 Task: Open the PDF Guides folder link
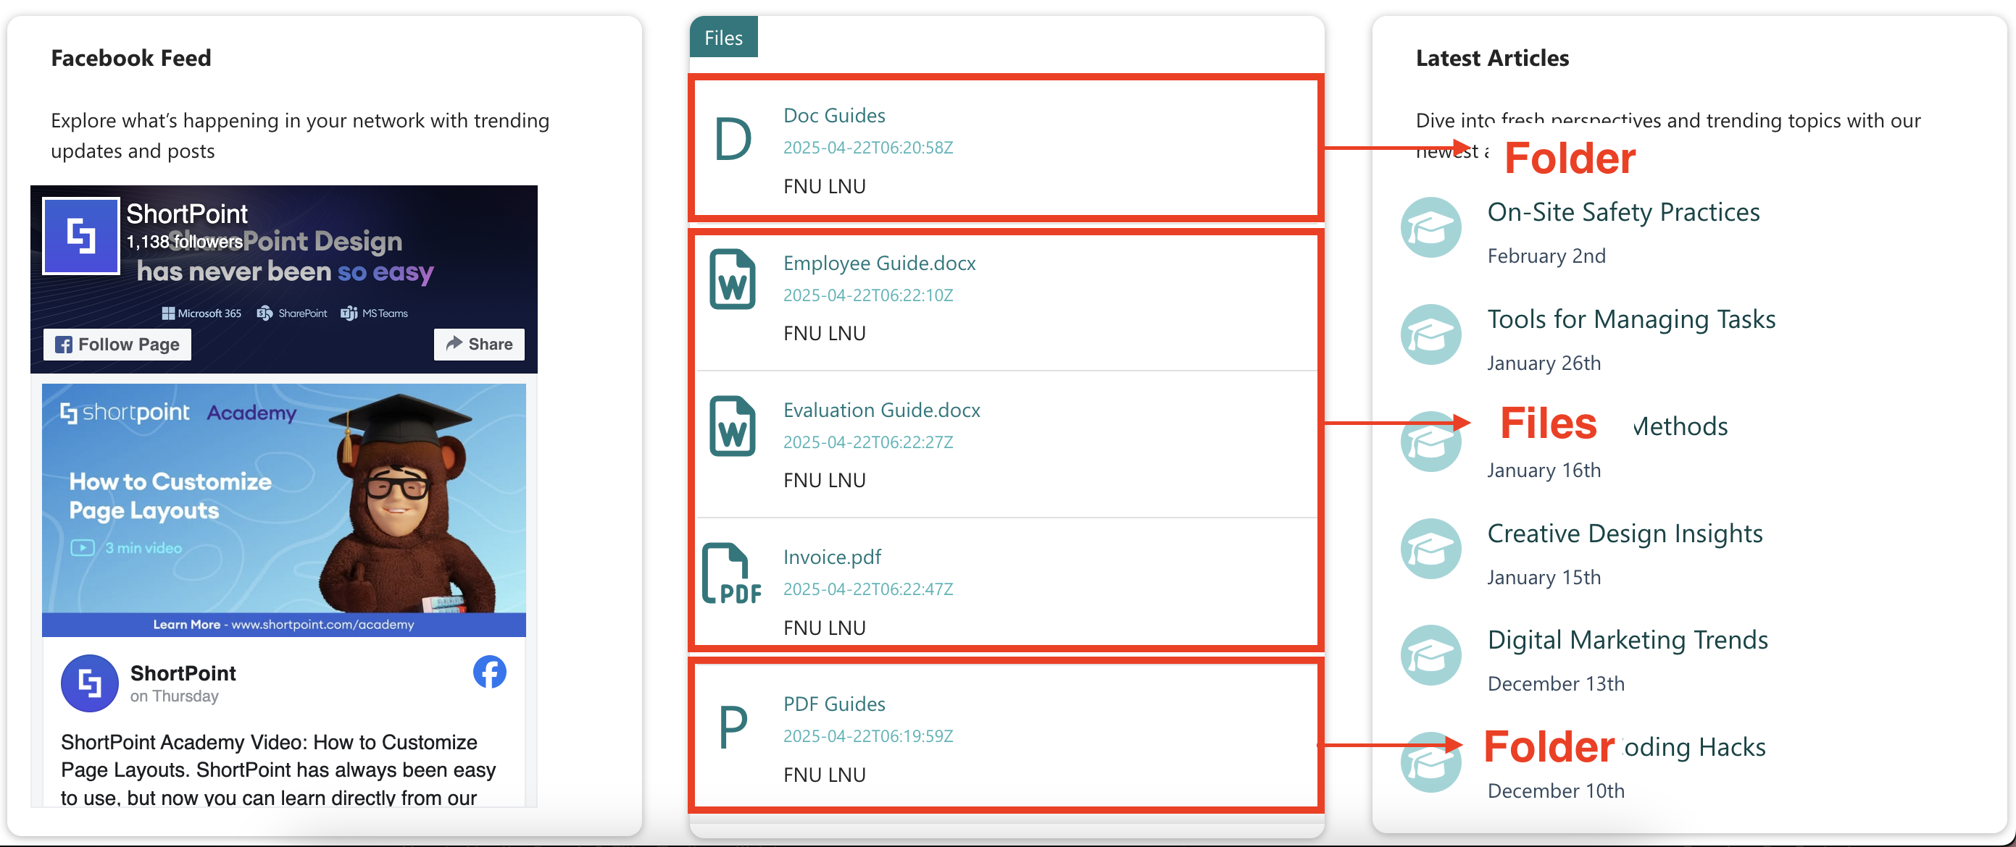point(833,704)
